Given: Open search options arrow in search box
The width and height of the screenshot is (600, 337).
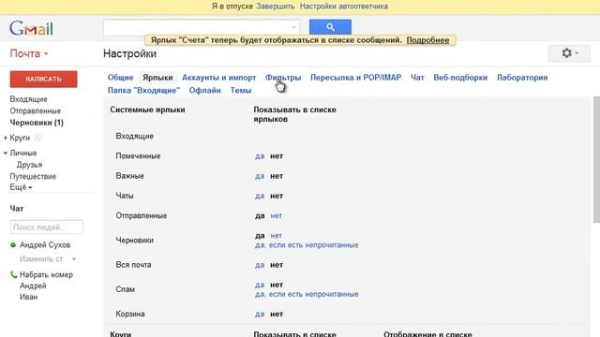Looking at the screenshot, I should (x=293, y=27).
